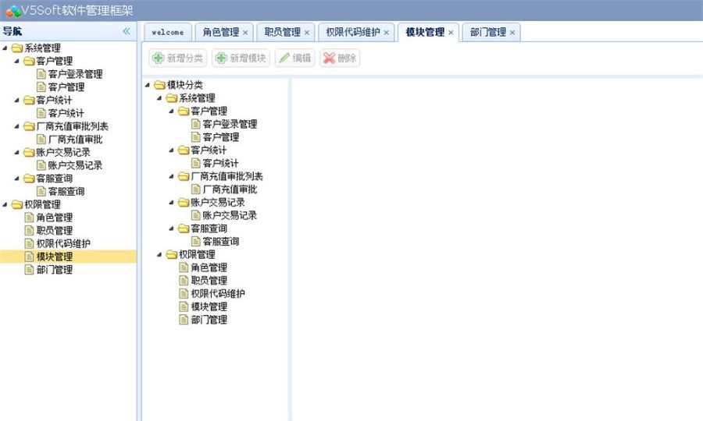
Task: Click folder icon of 权限管理 in navigation
Action: (17, 204)
